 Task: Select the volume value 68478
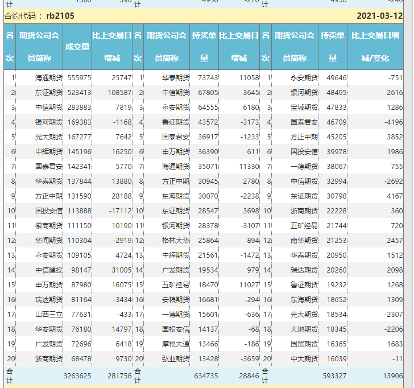point(81,358)
